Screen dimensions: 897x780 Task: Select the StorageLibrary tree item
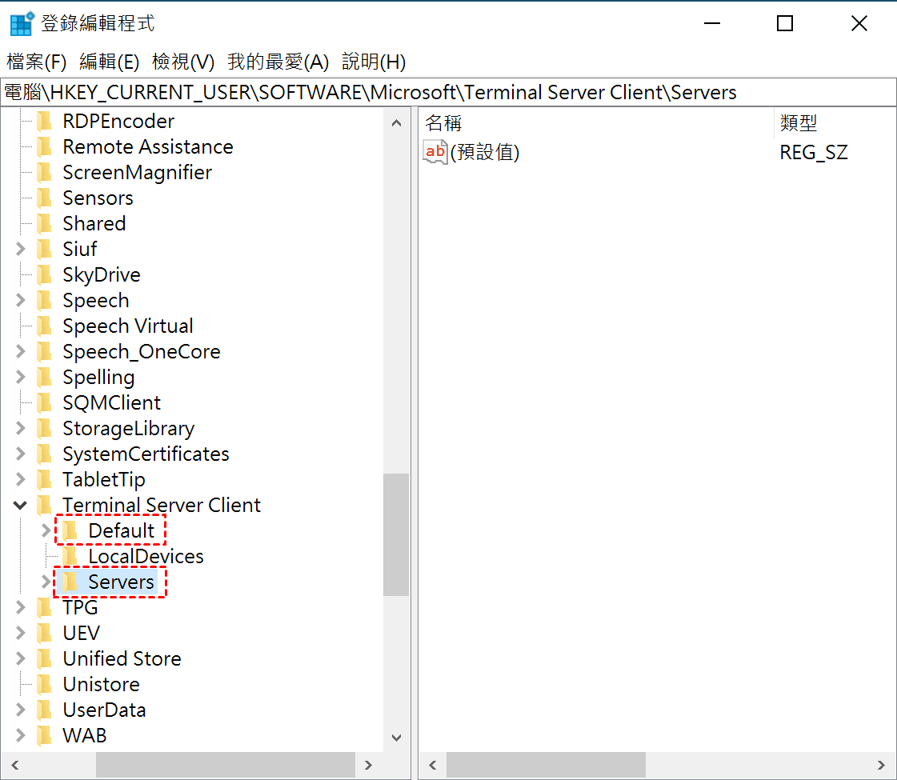[x=128, y=428]
